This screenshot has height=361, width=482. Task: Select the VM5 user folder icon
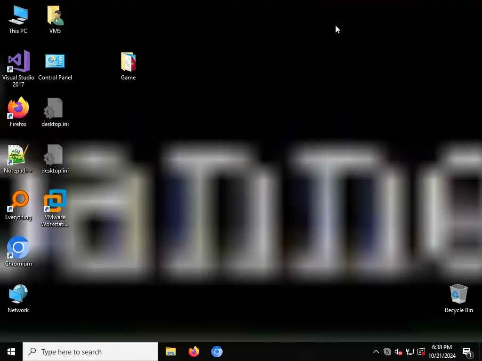55,19
